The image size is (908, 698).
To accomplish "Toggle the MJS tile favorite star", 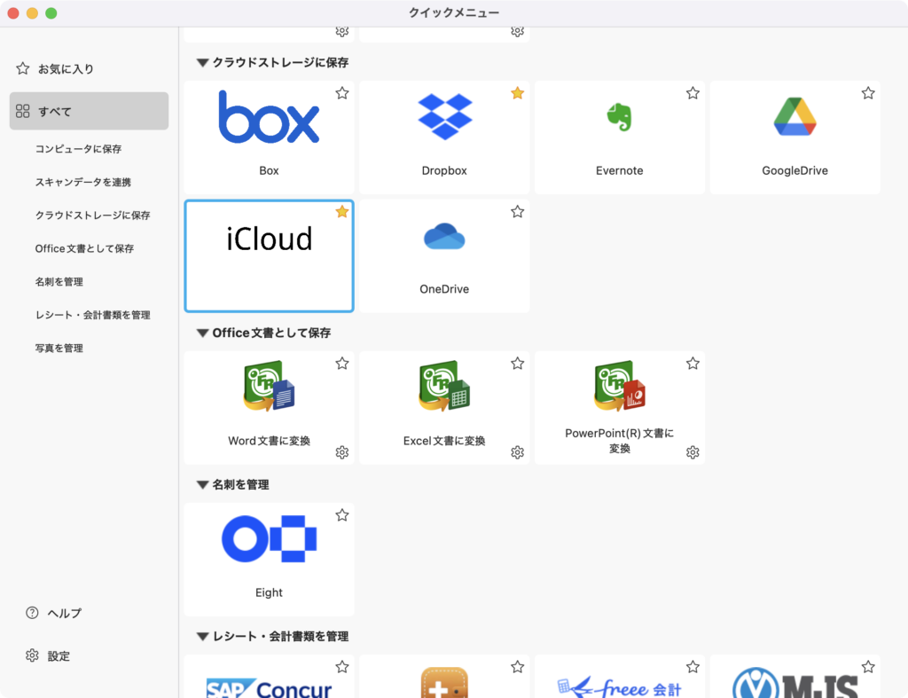I will tap(868, 667).
